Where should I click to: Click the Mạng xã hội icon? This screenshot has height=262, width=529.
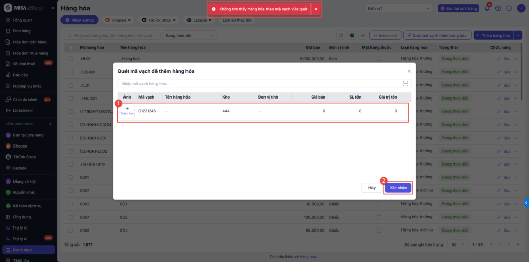8,182
